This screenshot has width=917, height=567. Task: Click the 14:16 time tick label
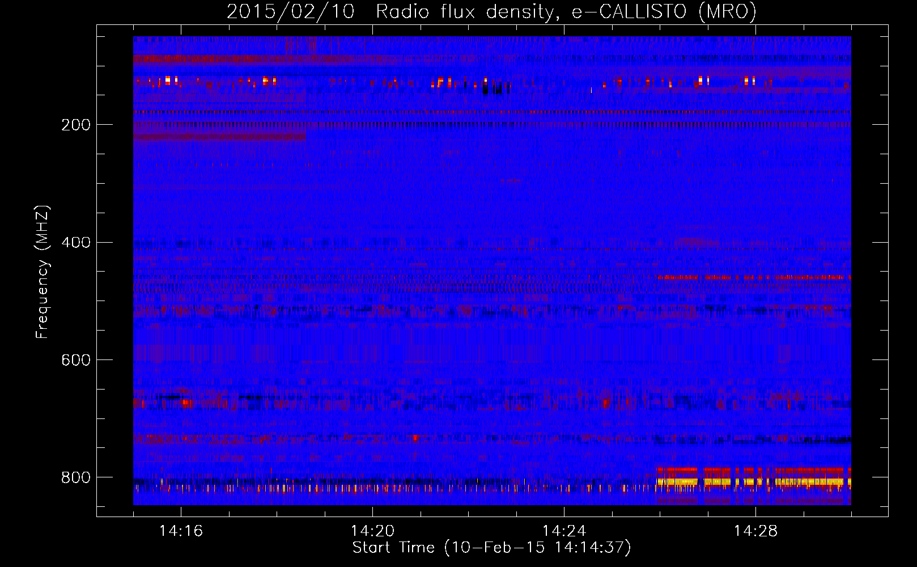click(x=181, y=531)
